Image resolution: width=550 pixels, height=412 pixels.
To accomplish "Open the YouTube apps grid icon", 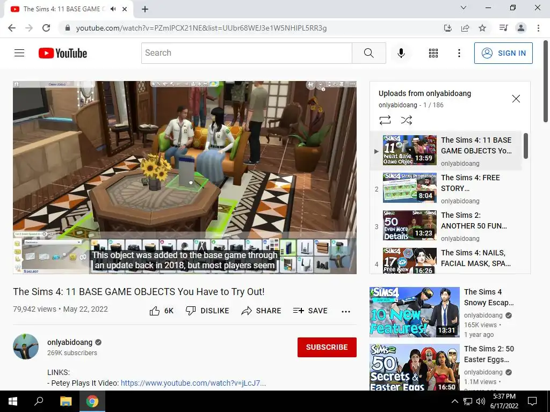I will point(433,53).
